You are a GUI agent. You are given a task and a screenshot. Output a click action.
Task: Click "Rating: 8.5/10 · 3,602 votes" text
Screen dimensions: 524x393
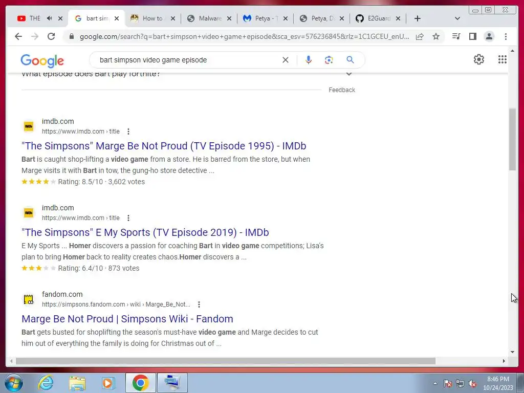pos(101,182)
